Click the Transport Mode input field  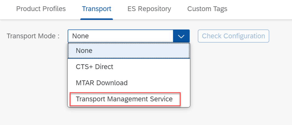pyautogui.click(x=120, y=36)
